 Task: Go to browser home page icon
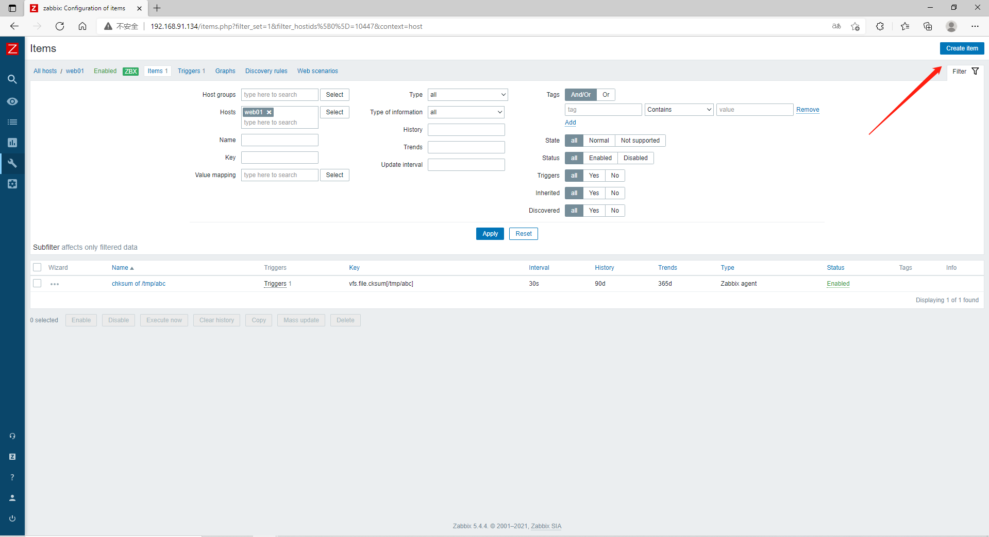tap(82, 26)
